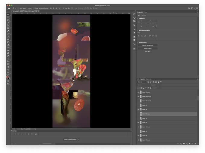This screenshot has height=153, width=205.
Task: Open the Edit Toolbar three-dots icon
Action: (8, 72)
